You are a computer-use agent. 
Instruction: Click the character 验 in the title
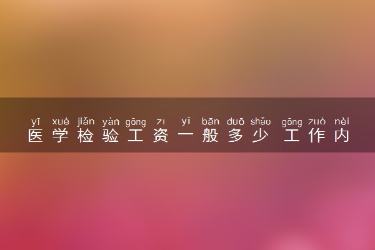(x=111, y=136)
